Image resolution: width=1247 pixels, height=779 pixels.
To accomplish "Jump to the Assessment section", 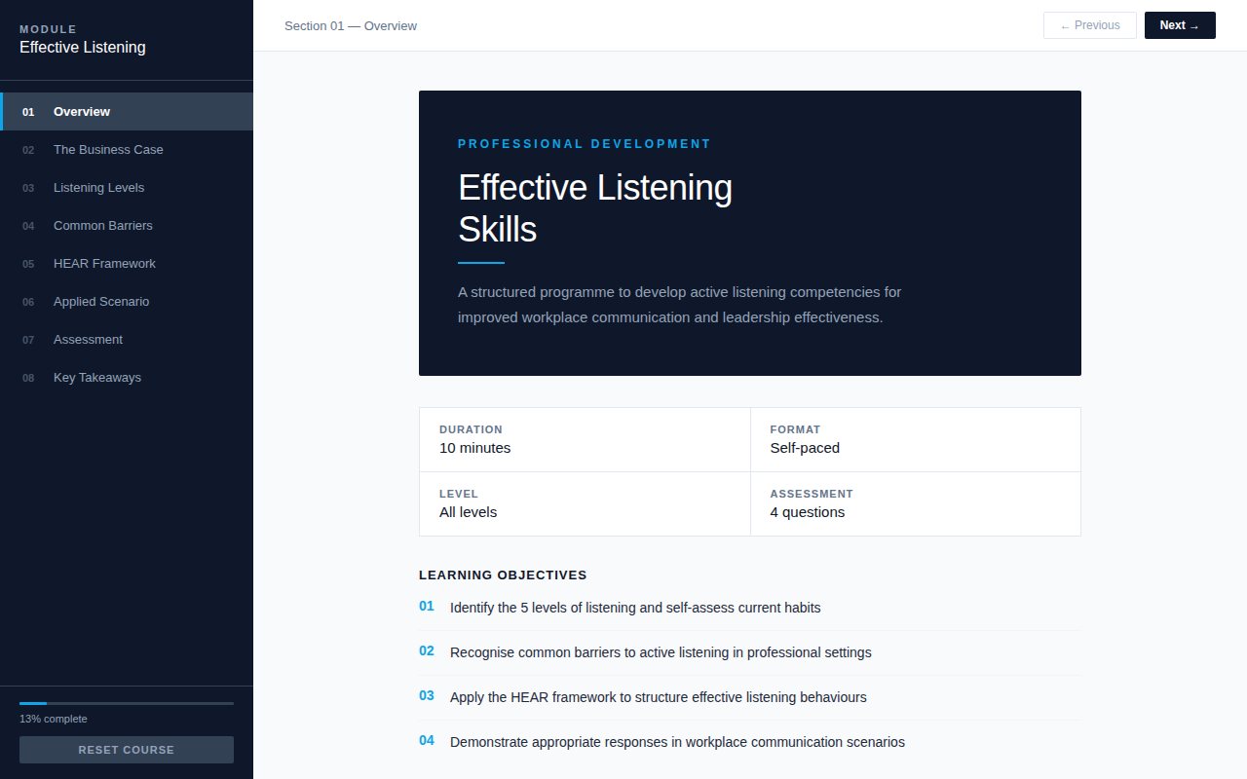I will [127, 339].
